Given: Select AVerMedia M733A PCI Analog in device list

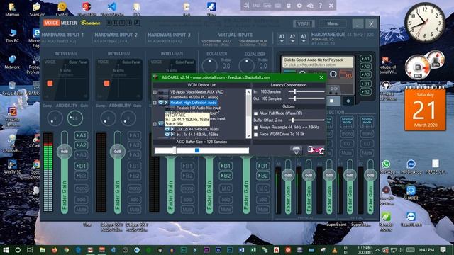Looking at the screenshot, I should pyautogui.click(x=194, y=97).
